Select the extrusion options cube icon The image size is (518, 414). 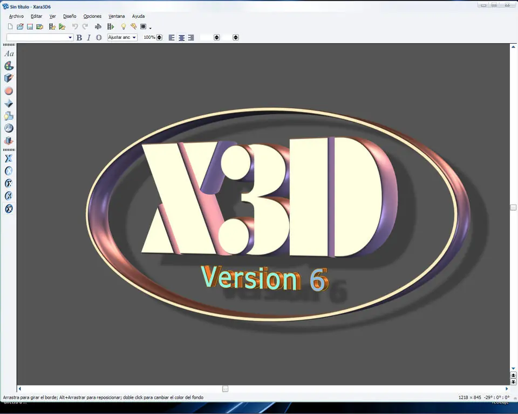pos(9,78)
